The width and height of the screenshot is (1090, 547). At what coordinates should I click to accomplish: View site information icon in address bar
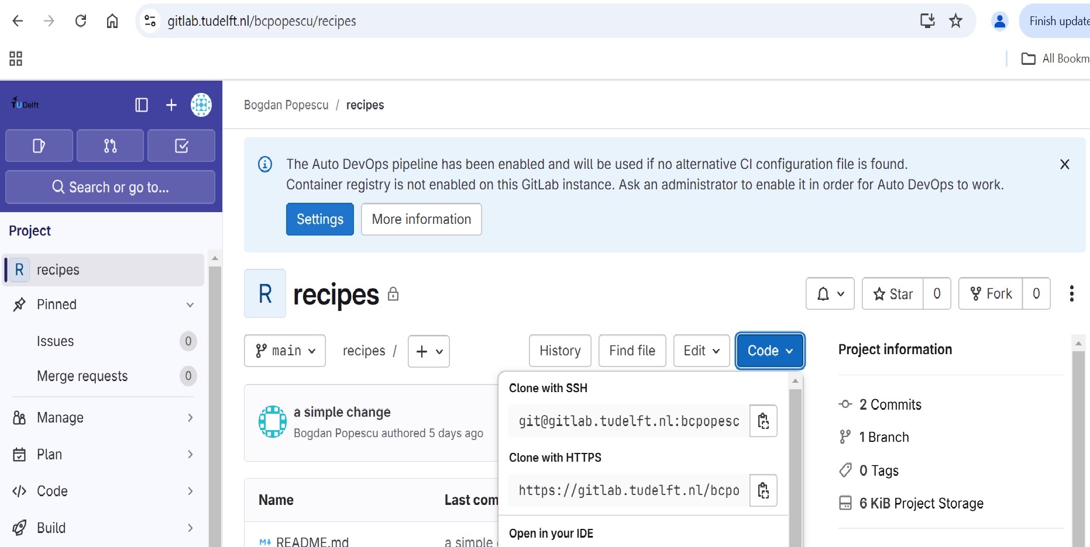pos(150,21)
